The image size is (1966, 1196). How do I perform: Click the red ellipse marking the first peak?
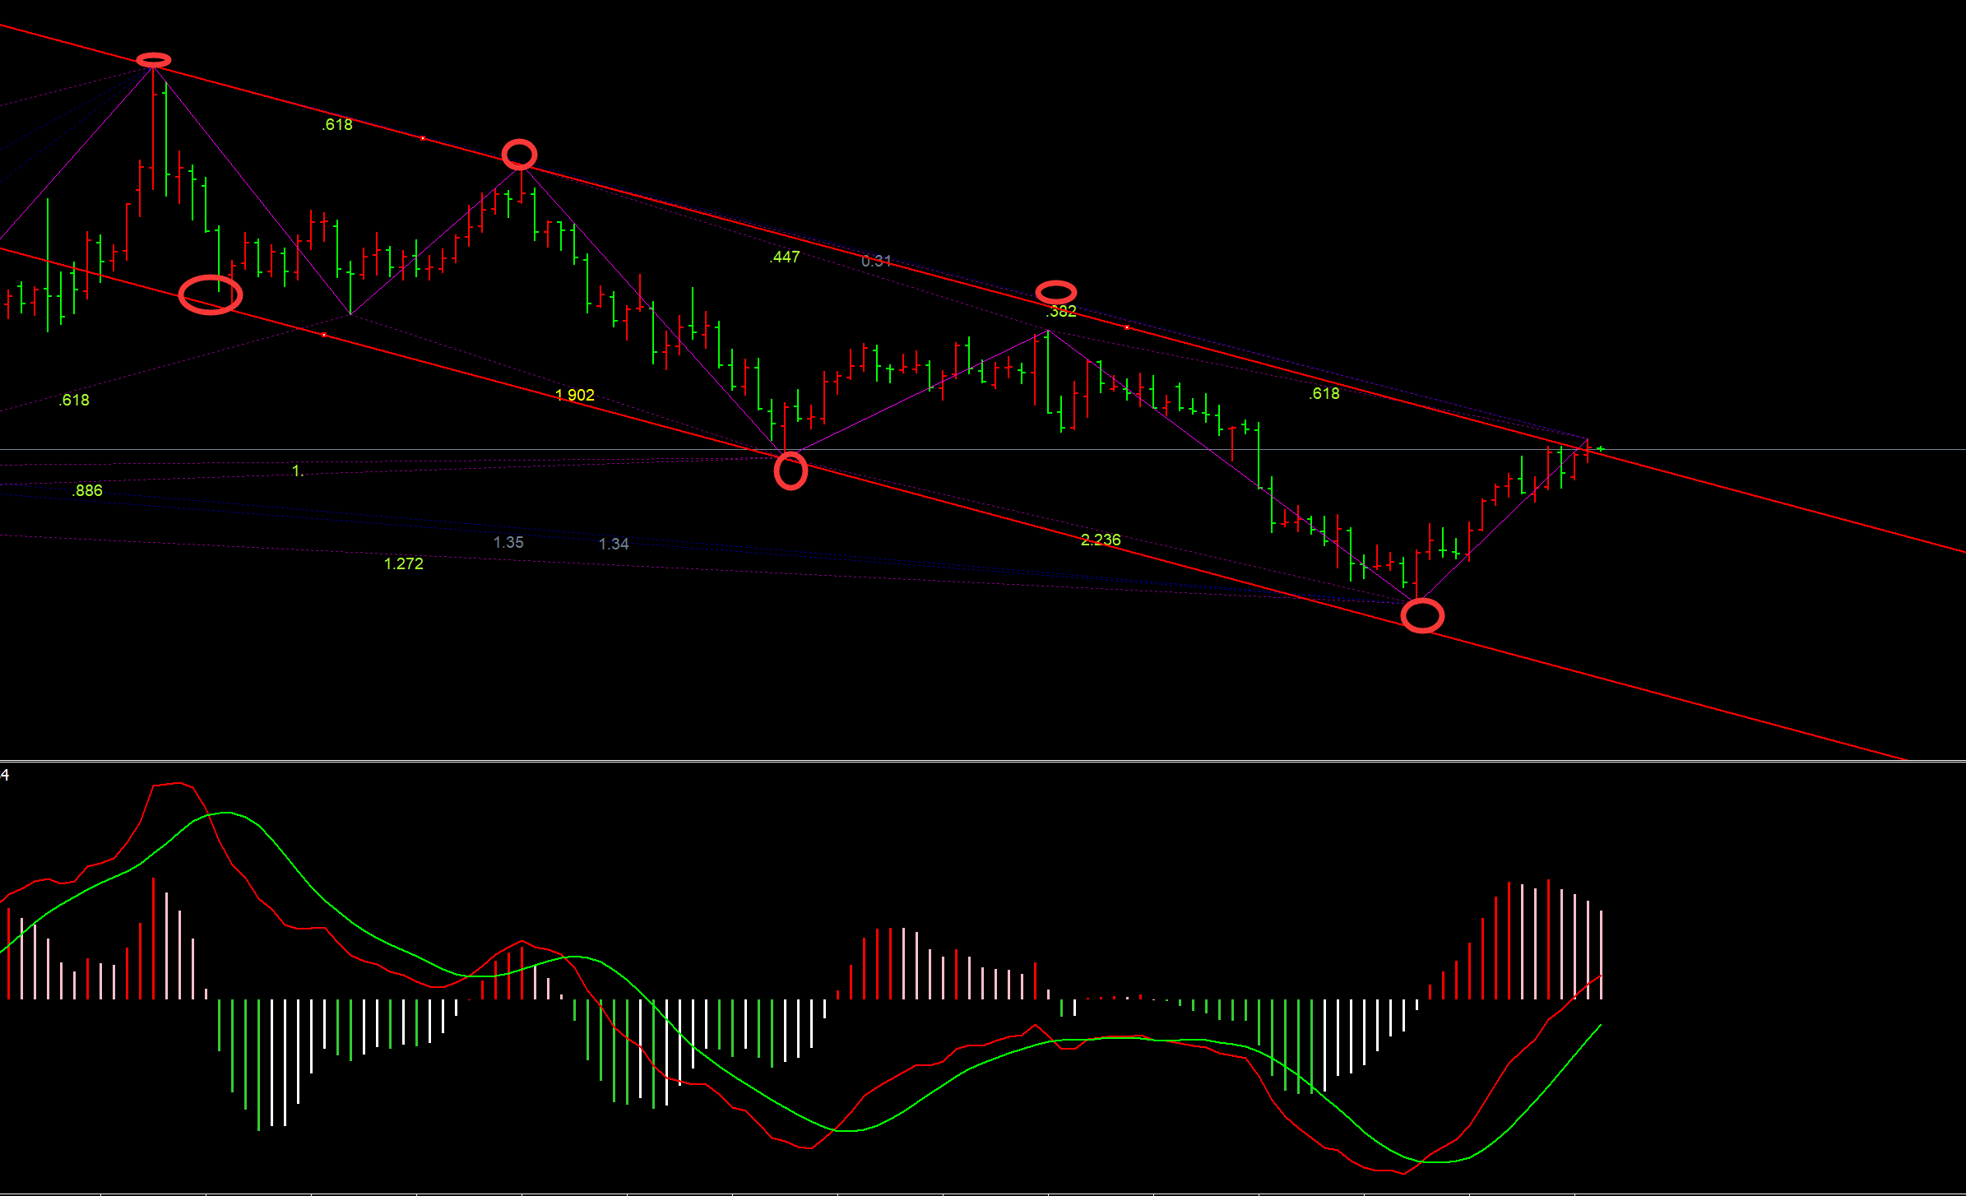pyautogui.click(x=154, y=60)
